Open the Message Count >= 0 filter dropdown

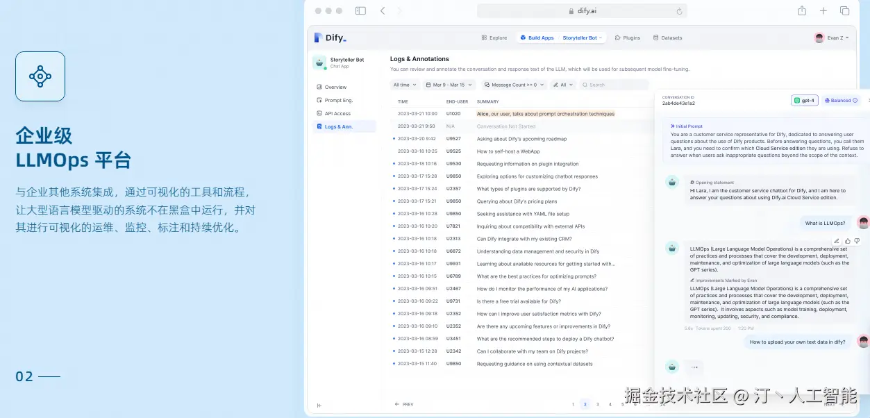(x=514, y=85)
